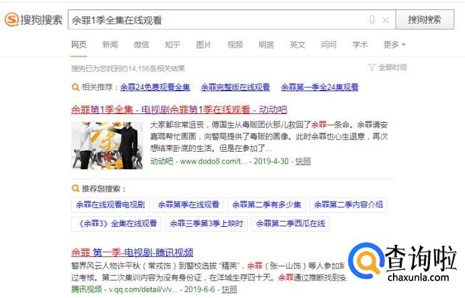Switch to the 新闻 tab
Screen dimensions: 465x298
pyautogui.click(x=110, y=45)
